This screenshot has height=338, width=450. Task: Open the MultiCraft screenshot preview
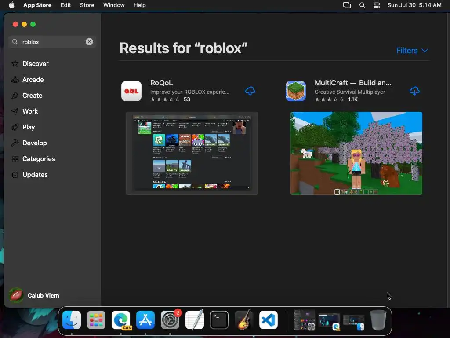[x=356, y=153]
